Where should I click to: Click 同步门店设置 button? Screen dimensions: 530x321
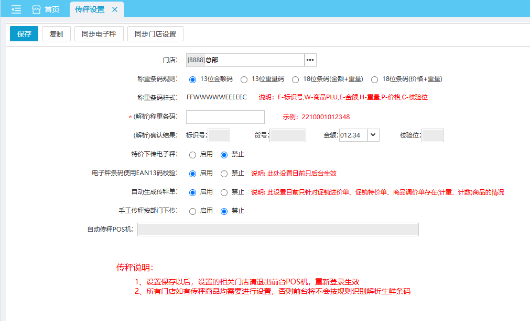coord(155,34)
